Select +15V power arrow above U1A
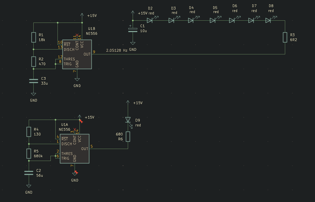The image size is (315, 202). 79,117
